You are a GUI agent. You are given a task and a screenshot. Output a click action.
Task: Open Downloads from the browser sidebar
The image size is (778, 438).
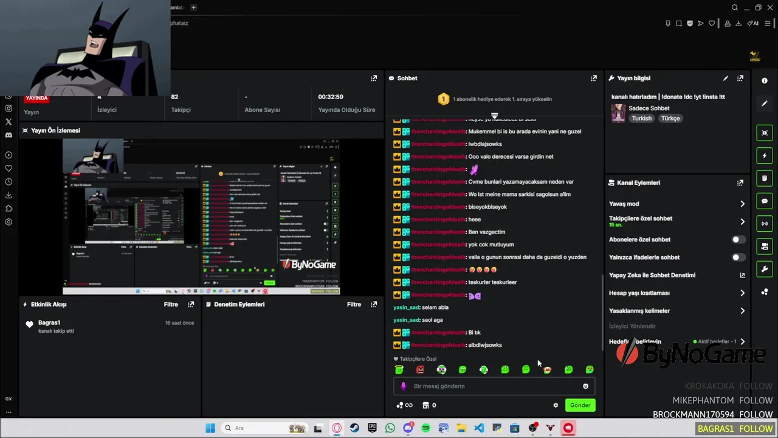(9, 195)
